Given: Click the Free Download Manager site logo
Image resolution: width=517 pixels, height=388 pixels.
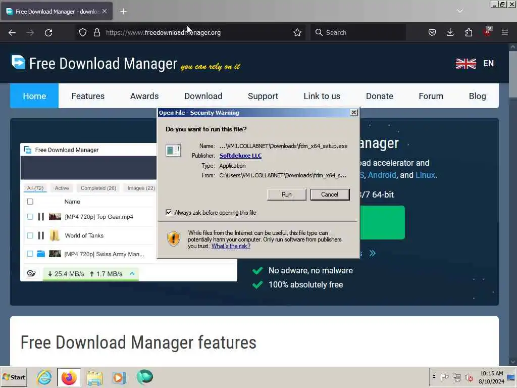Looking at the screenshot, I should [x=94, y=63].
